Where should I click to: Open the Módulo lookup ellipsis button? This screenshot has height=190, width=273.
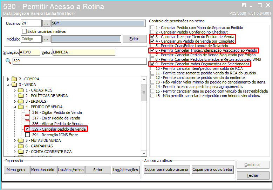click(46, 39)
